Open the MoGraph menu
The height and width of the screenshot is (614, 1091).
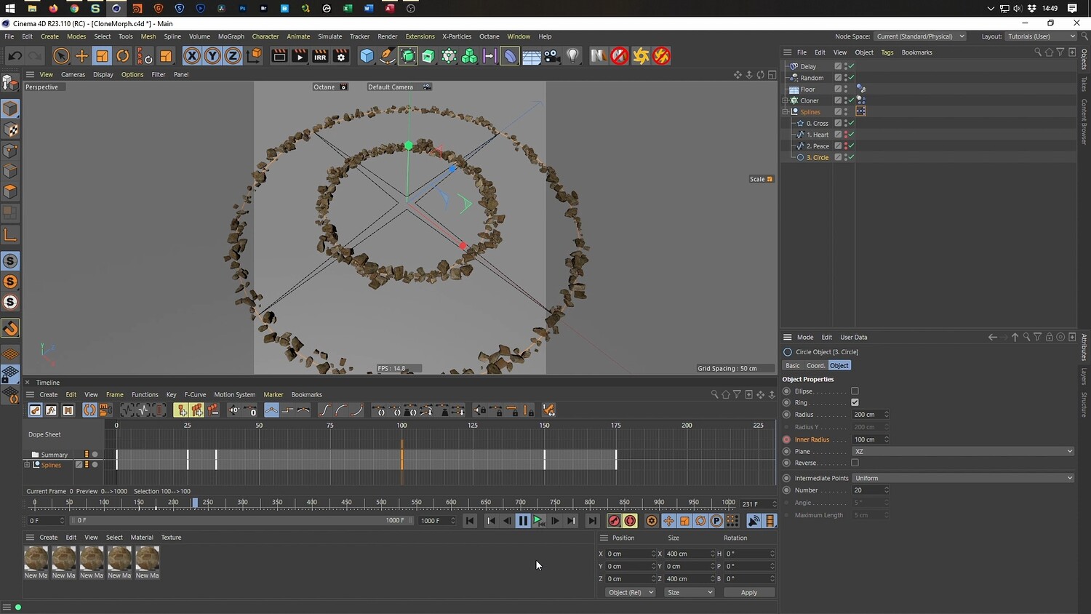click(x=231, y=36)
